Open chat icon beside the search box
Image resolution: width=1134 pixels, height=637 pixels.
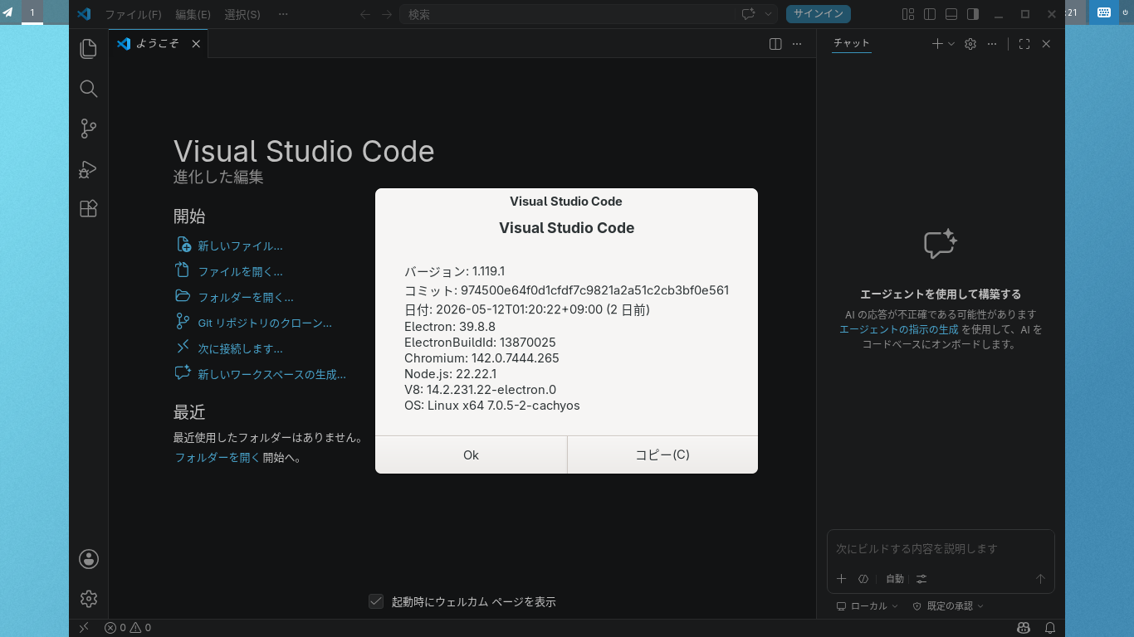tap(748, 14)
